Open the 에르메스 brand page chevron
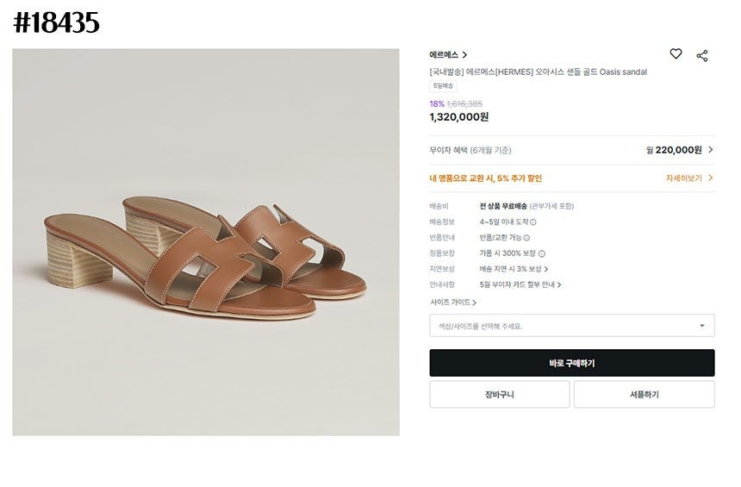The width and height of the screenshot is (741, 487). click(464, 55)
